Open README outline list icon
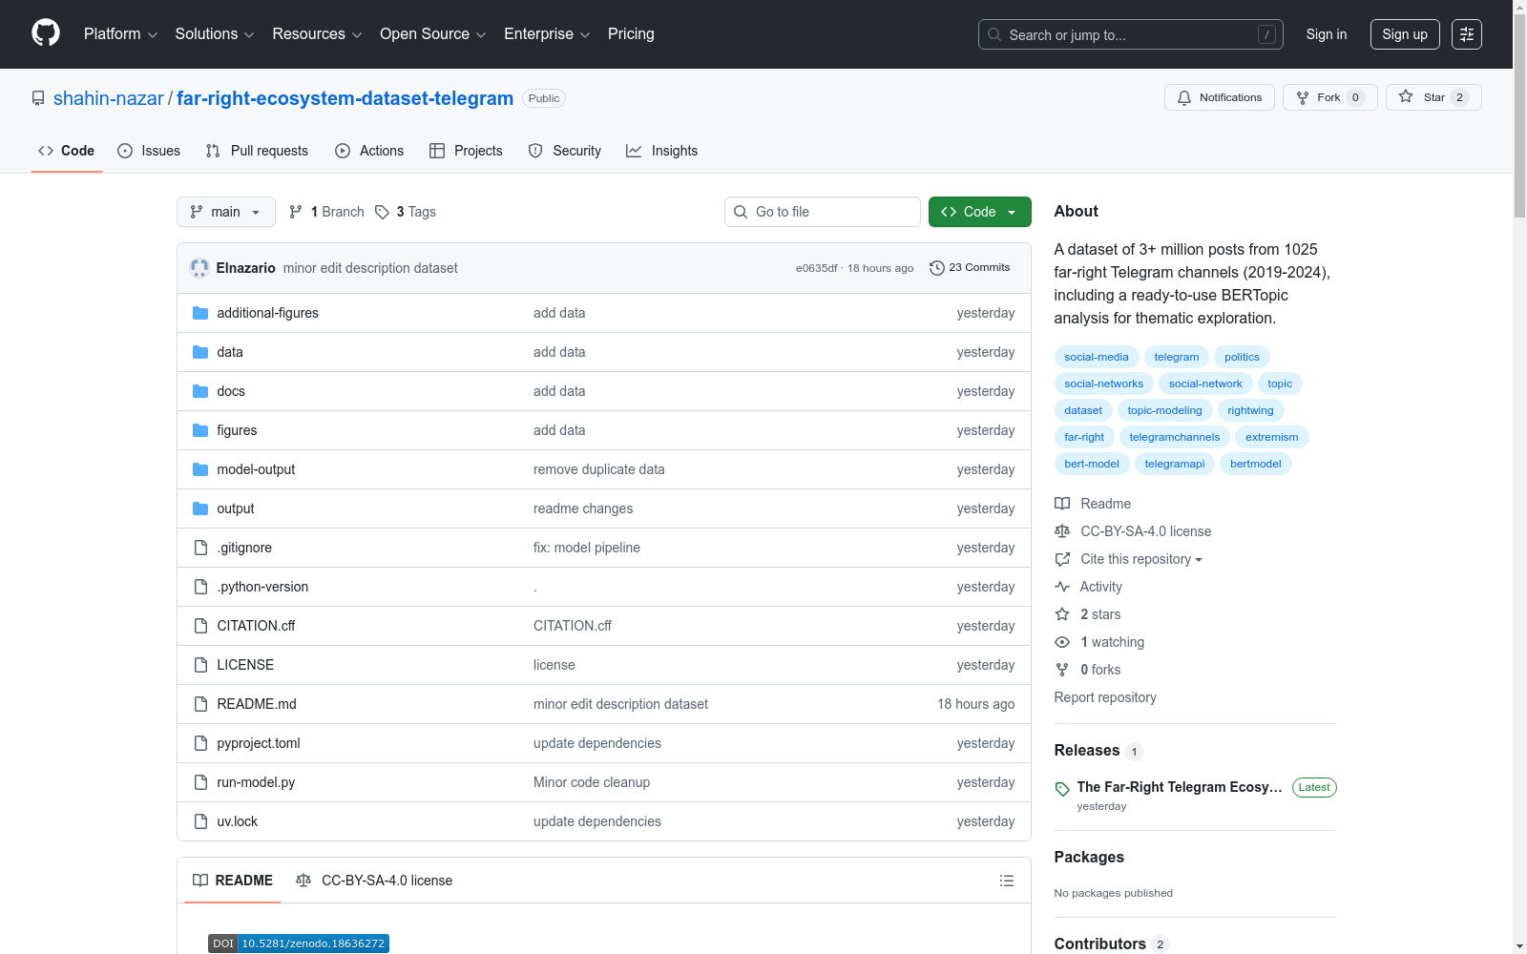The width and height of the screenshot is (1527, 954). tap(1007, 881)
